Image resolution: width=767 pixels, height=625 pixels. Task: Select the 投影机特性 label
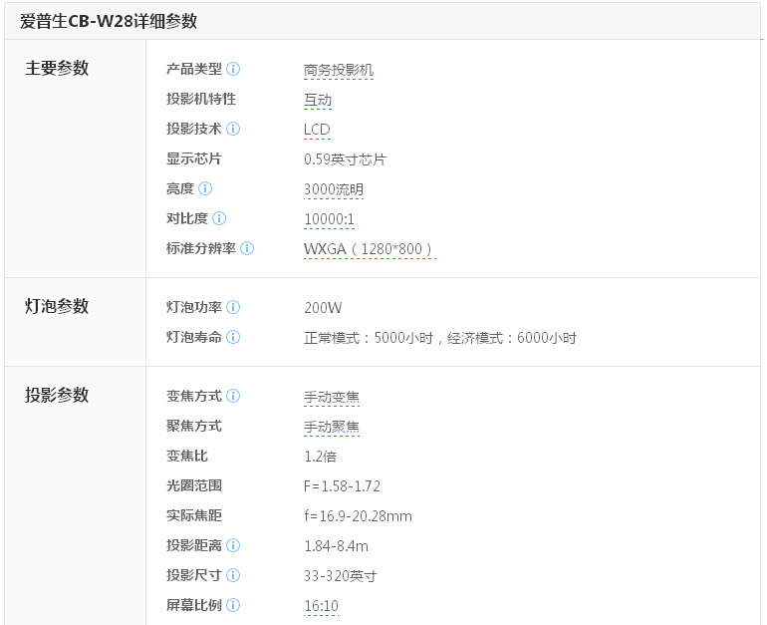[x=201, y=99]
